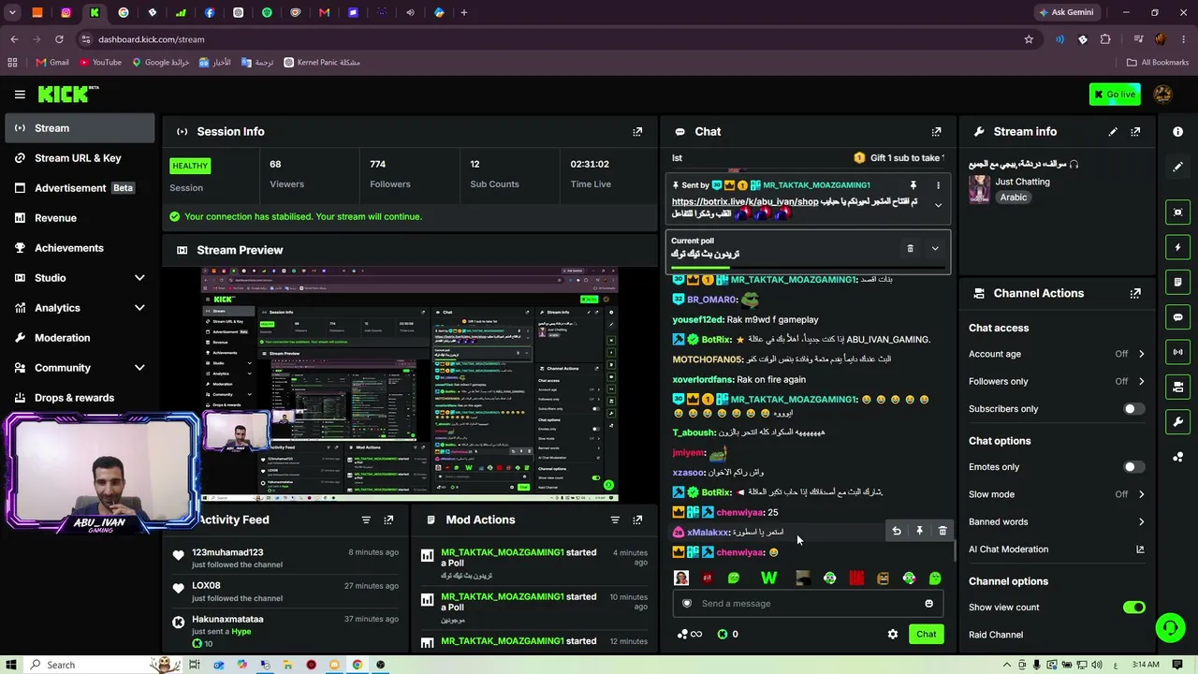Pop out the Stream info panel
1198x674 pixels.
[x=1135, y=132]
